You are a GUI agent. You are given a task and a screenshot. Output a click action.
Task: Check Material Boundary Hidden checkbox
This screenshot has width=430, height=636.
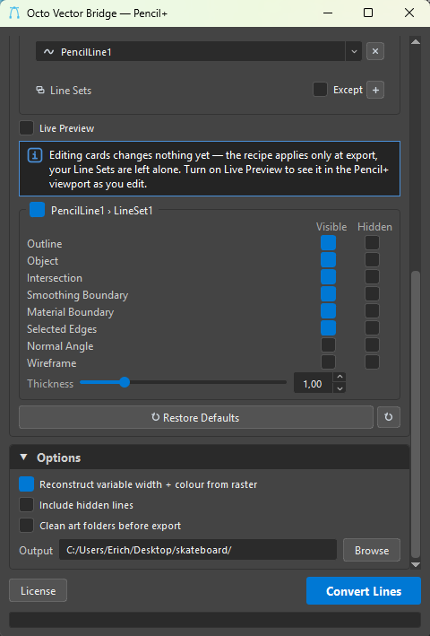point(372,311)
